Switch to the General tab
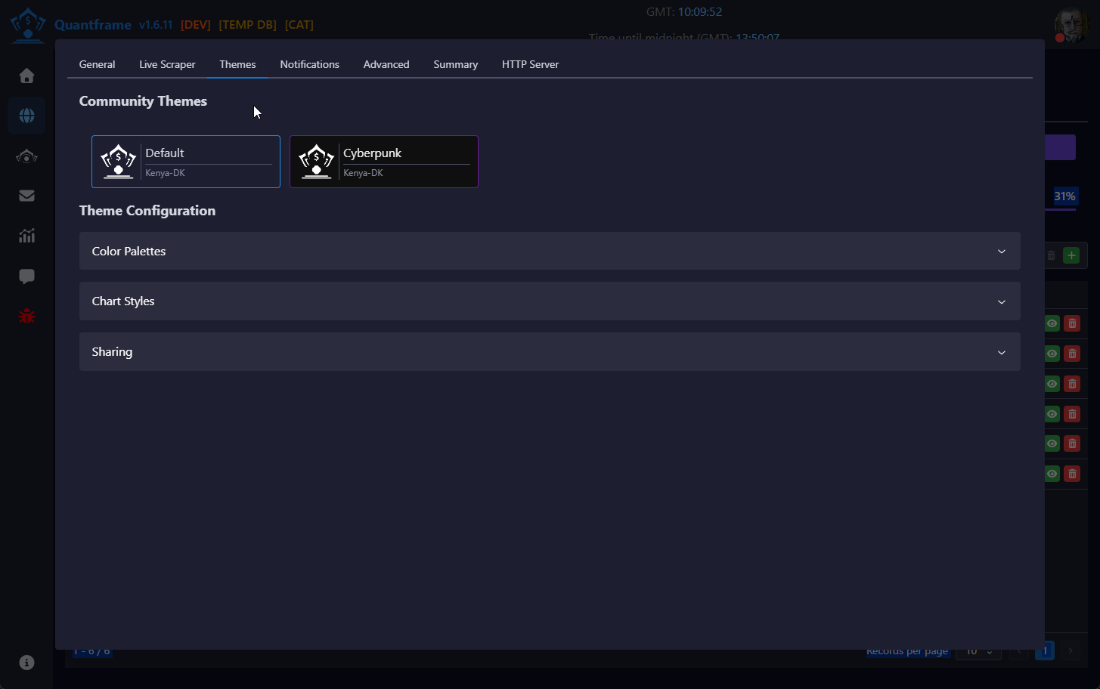This screenshot has width=1100, height=689. coord(97,64)
